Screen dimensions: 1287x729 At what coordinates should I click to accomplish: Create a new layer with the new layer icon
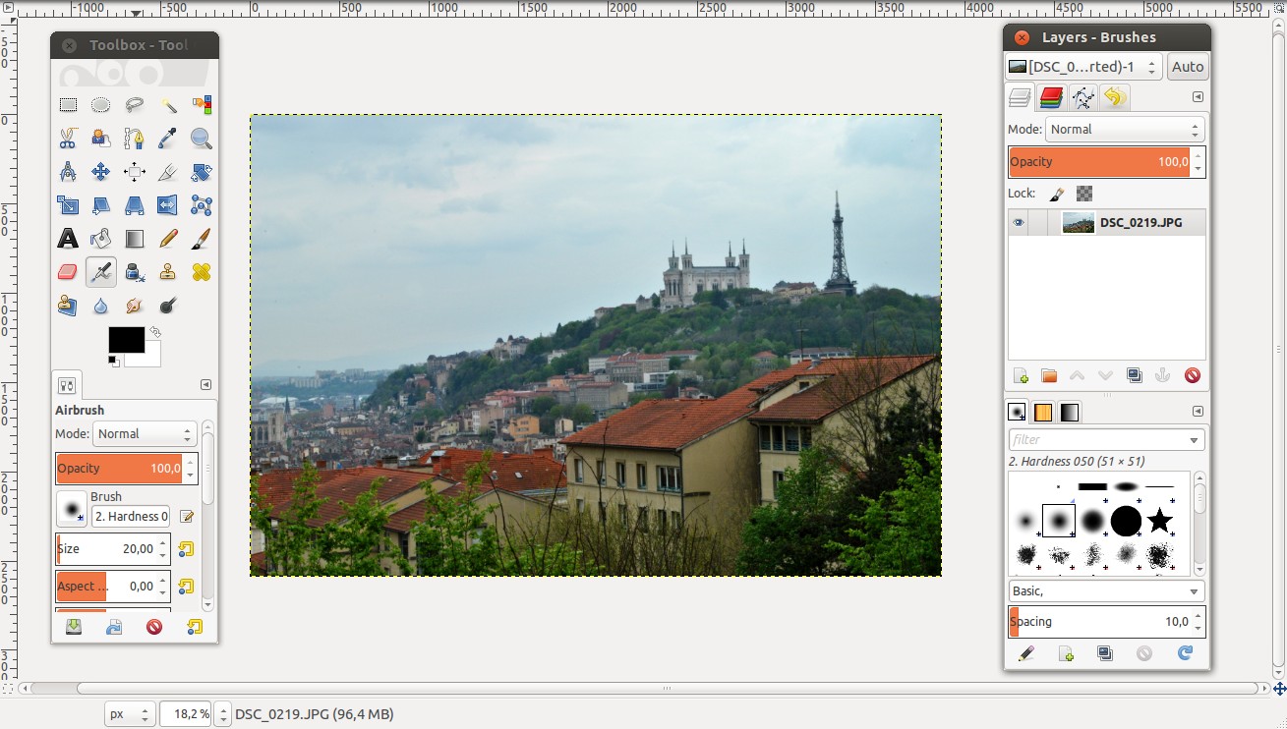tap(1020, 374)
